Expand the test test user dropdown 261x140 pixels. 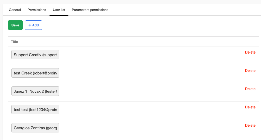[x=35, y=110]
